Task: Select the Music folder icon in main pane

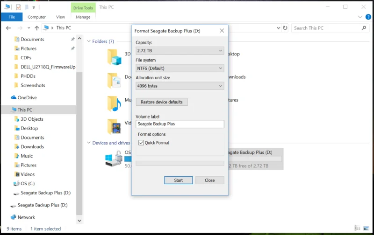Action: coord(115,104)
